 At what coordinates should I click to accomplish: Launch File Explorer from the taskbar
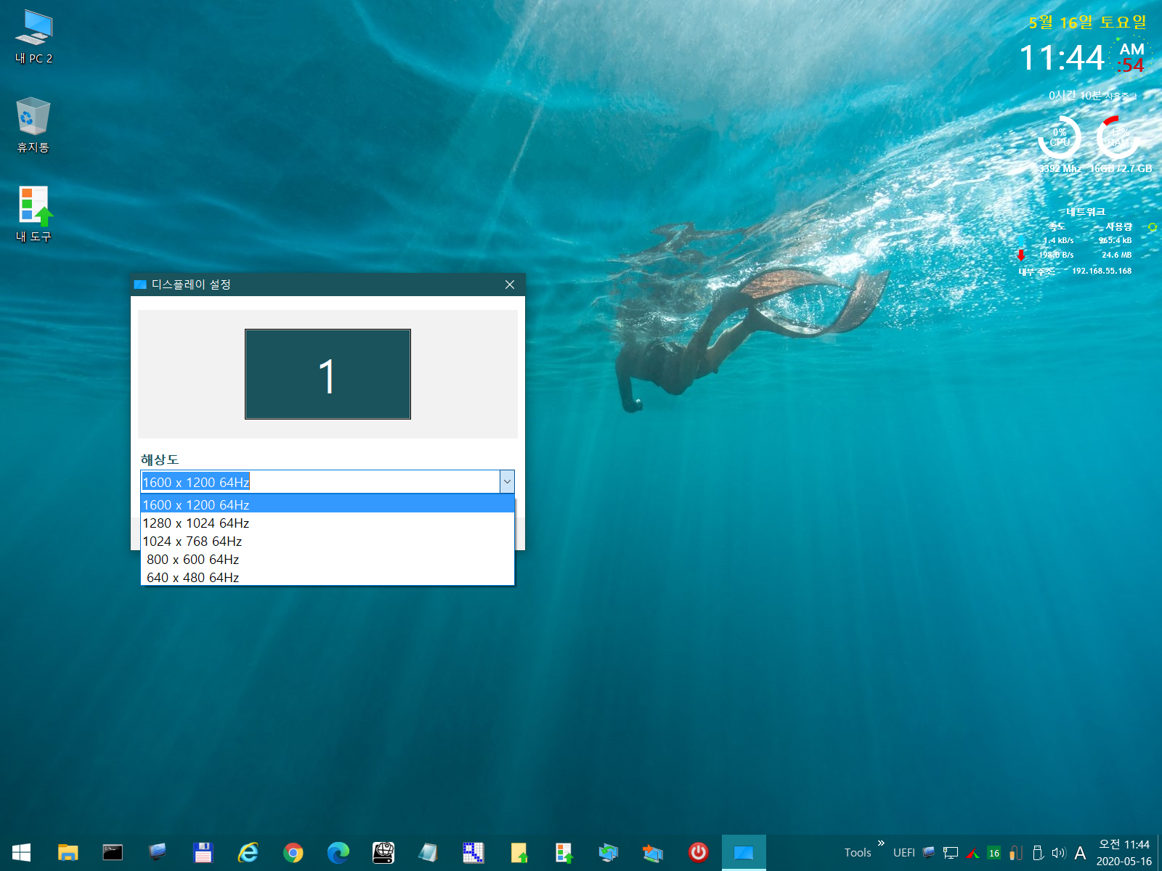pyautogui.click(x=68, y=852)
